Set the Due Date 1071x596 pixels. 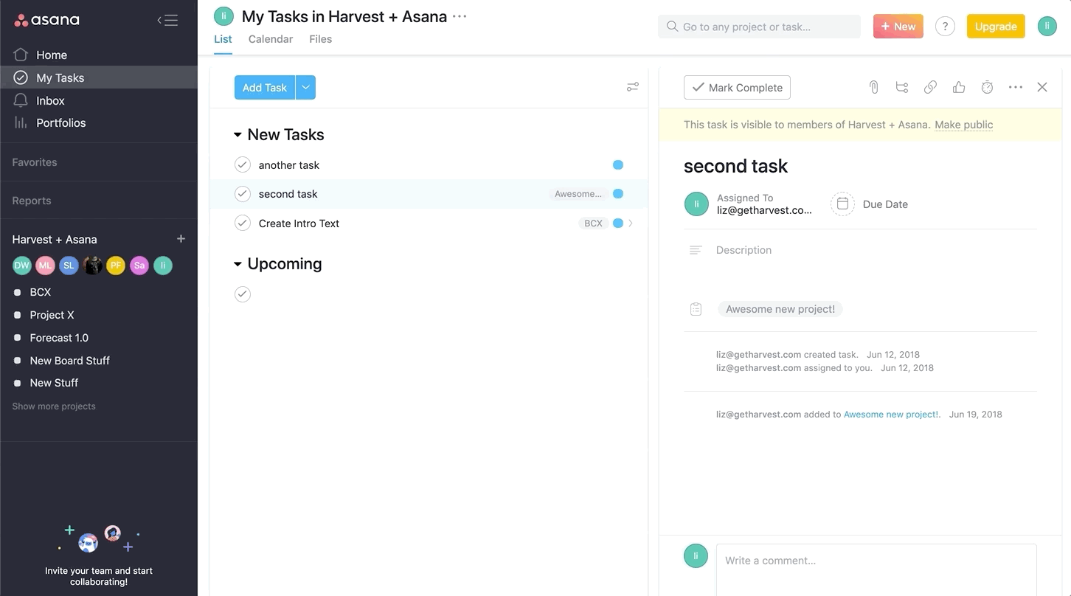click(870, 204)
